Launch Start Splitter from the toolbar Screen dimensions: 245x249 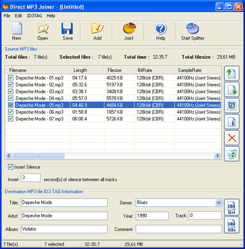click(192, 29)
